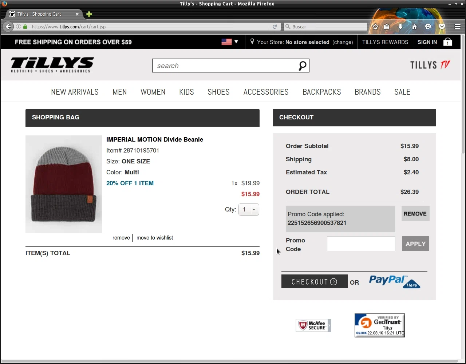Viewport: 466px width, 364px height.
Task: Click the Buscar browser search box
Action: tap(325, 27)
